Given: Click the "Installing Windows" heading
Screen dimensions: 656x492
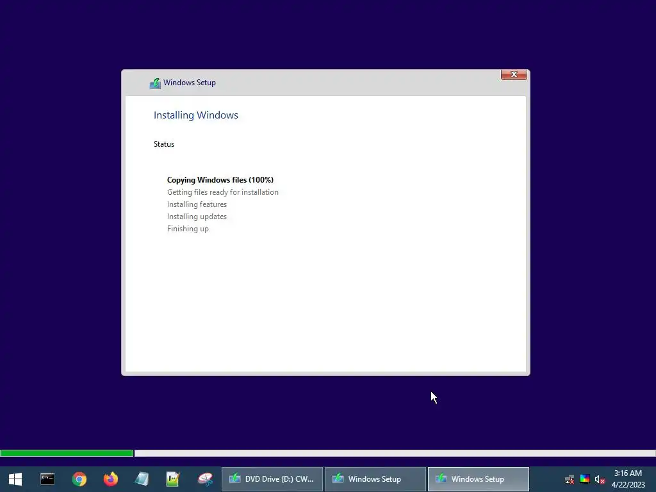Looking at the screenshot, I should [196, 115].
